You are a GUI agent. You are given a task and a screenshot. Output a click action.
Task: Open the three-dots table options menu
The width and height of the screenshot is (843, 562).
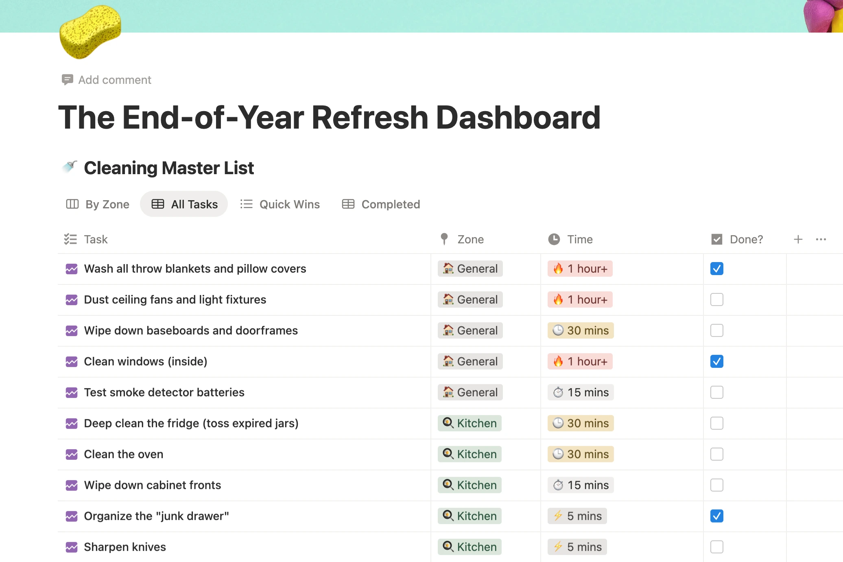tap(821, 239)
